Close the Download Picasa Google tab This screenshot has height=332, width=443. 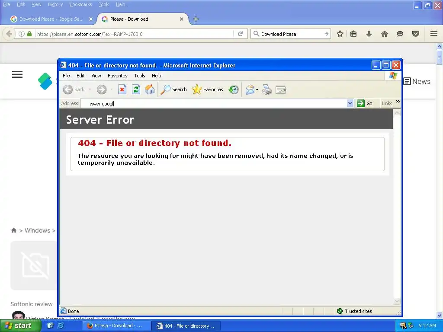(x=91, y=19)
